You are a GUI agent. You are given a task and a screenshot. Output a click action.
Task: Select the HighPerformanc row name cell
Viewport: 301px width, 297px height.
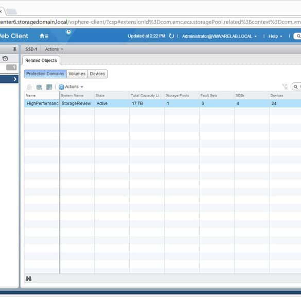point(42,103)
